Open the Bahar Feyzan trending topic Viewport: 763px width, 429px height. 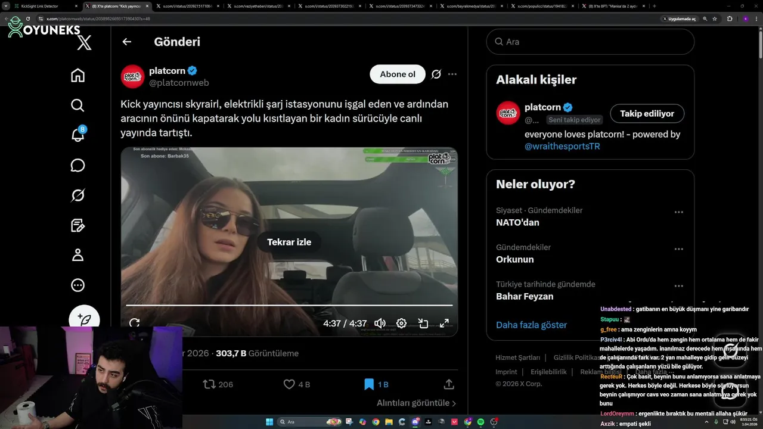point(525,296)
